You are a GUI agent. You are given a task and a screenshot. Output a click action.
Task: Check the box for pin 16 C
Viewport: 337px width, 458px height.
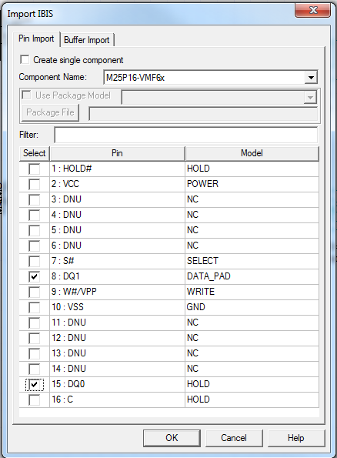35,399
